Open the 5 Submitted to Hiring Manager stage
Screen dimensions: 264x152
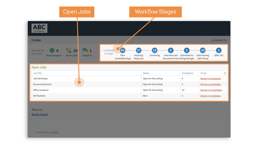[186, 50]
